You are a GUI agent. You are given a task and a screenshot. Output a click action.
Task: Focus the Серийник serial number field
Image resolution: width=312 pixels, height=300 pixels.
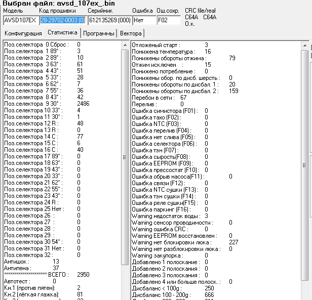[x=109, y=21]
